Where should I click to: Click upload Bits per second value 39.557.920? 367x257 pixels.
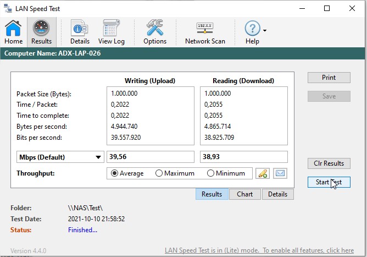click(x=126, y=138)
